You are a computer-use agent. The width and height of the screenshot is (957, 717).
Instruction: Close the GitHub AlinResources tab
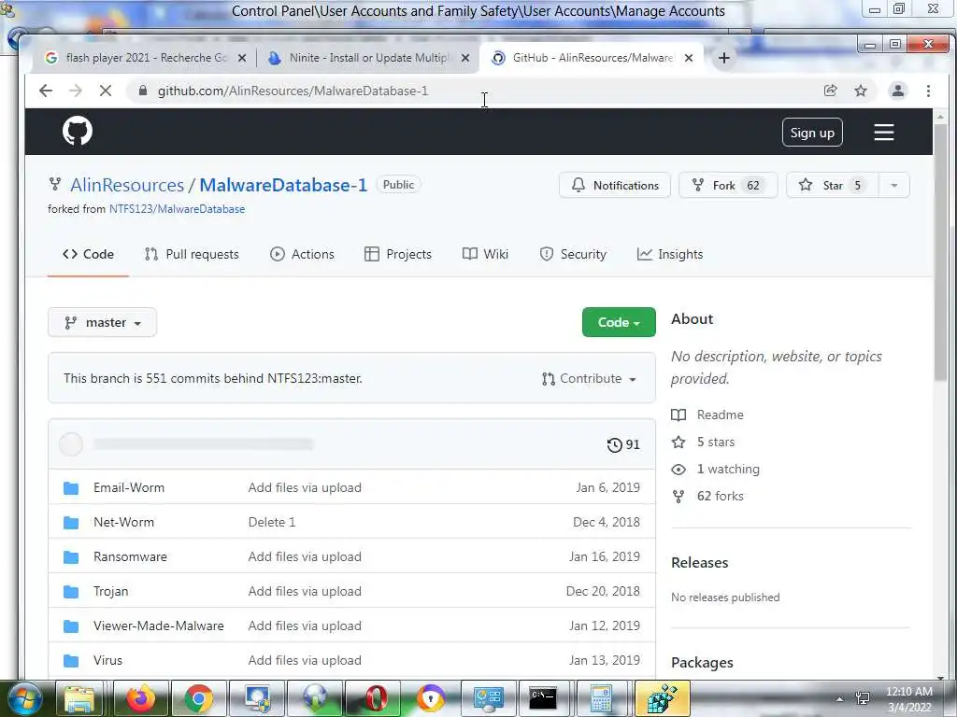coord(689,58)
